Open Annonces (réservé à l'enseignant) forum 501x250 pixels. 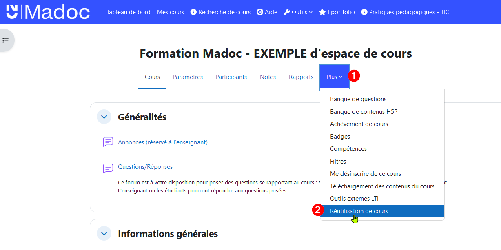pyautogui.click(x=163, y=142)
